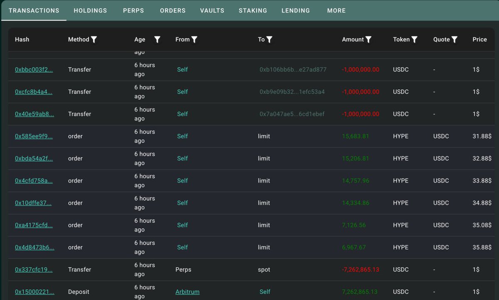499x300 pixels.
Task: Click price 31.88$
Action: click(482, 136)
